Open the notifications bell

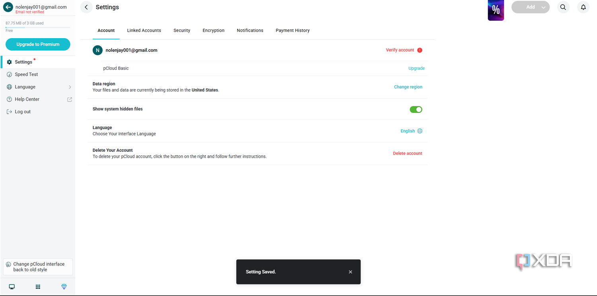pyautogui.click(x=583, y=7)
